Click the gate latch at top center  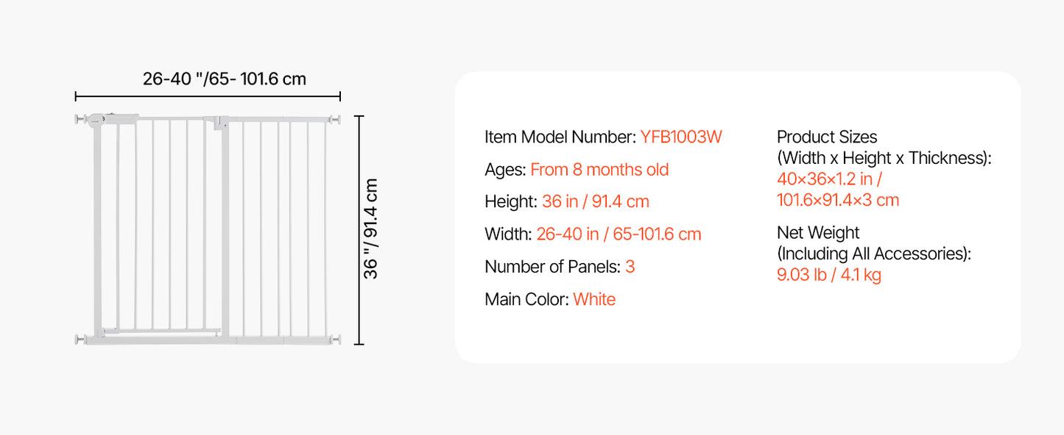tap(219, 123)
